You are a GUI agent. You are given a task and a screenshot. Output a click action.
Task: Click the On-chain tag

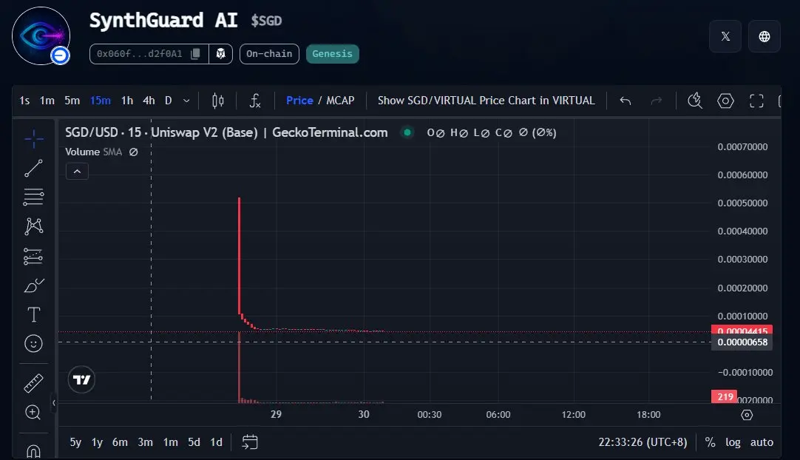click(269, 53)
